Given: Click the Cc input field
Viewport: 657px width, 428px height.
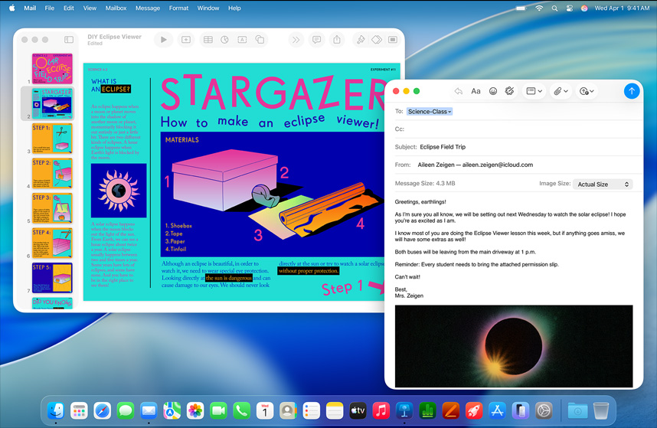Looking at the screenshot, I should [521, 129].
